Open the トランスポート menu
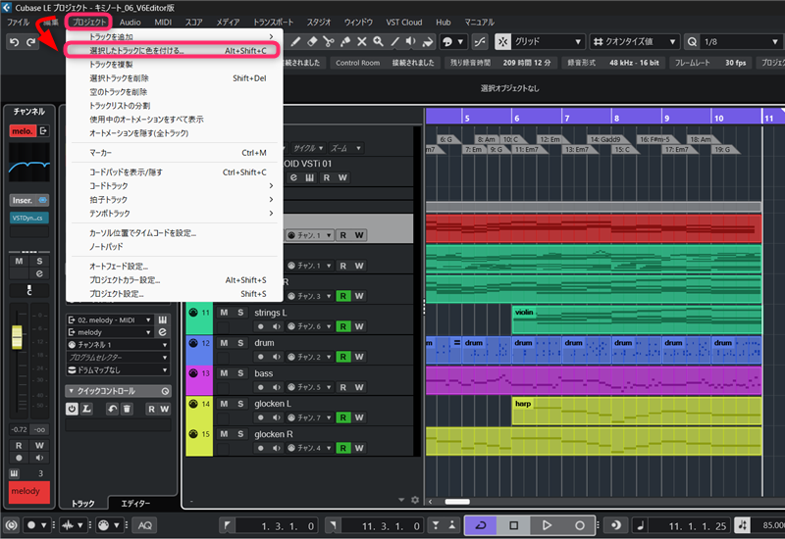 coord(274,22)
